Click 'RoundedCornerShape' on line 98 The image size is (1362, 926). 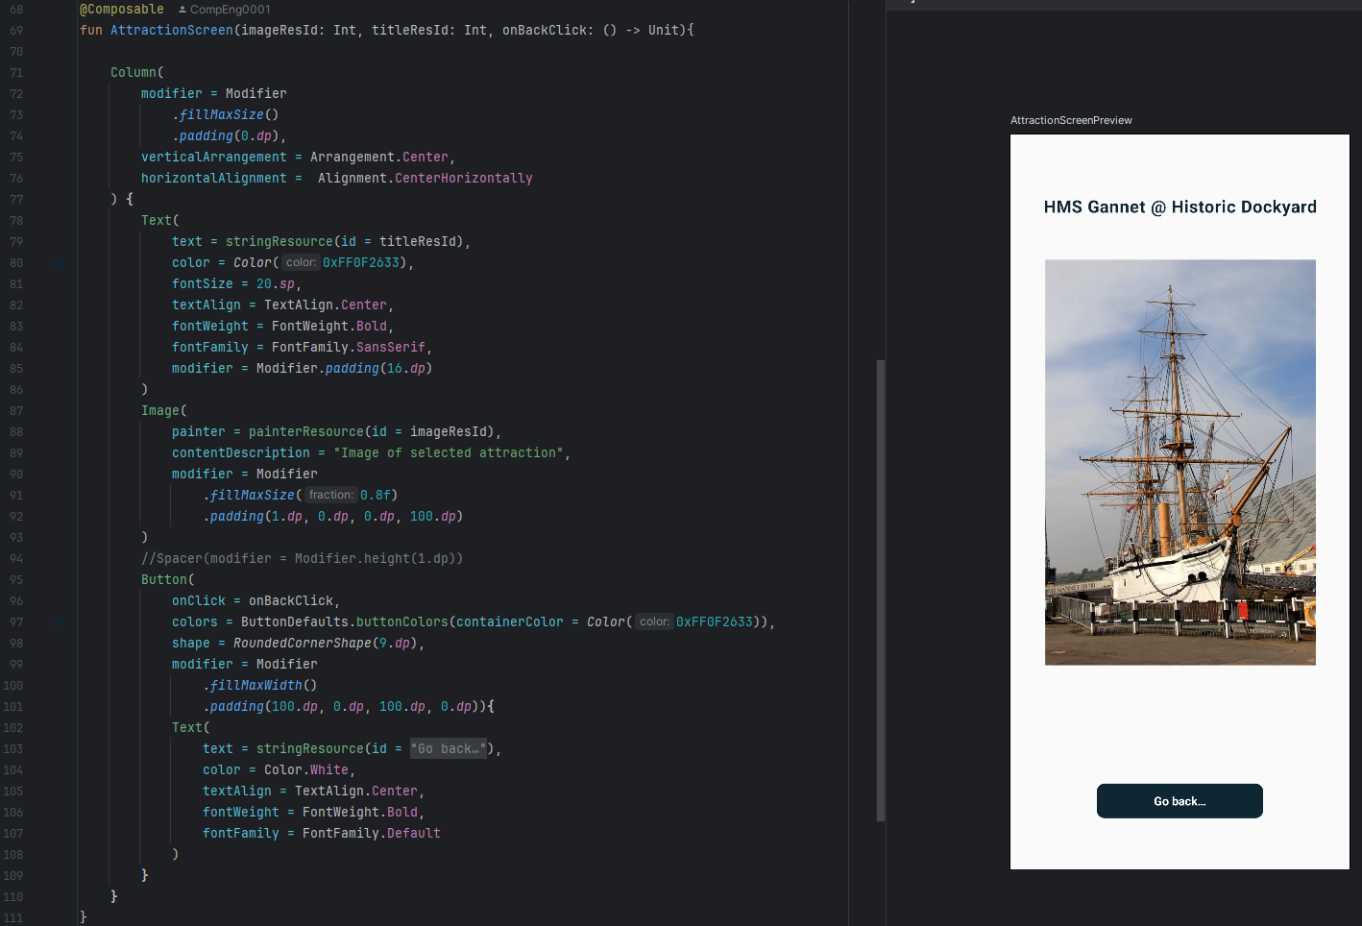click(x=303, y=643)
